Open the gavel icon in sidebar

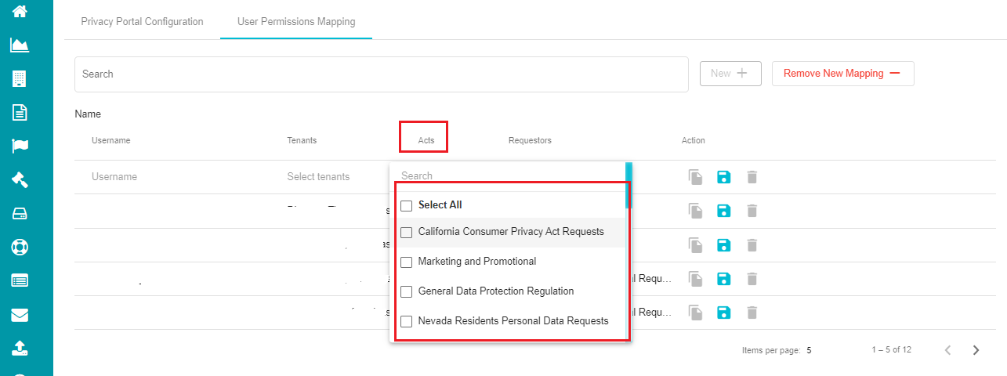(x=20, y=179)
